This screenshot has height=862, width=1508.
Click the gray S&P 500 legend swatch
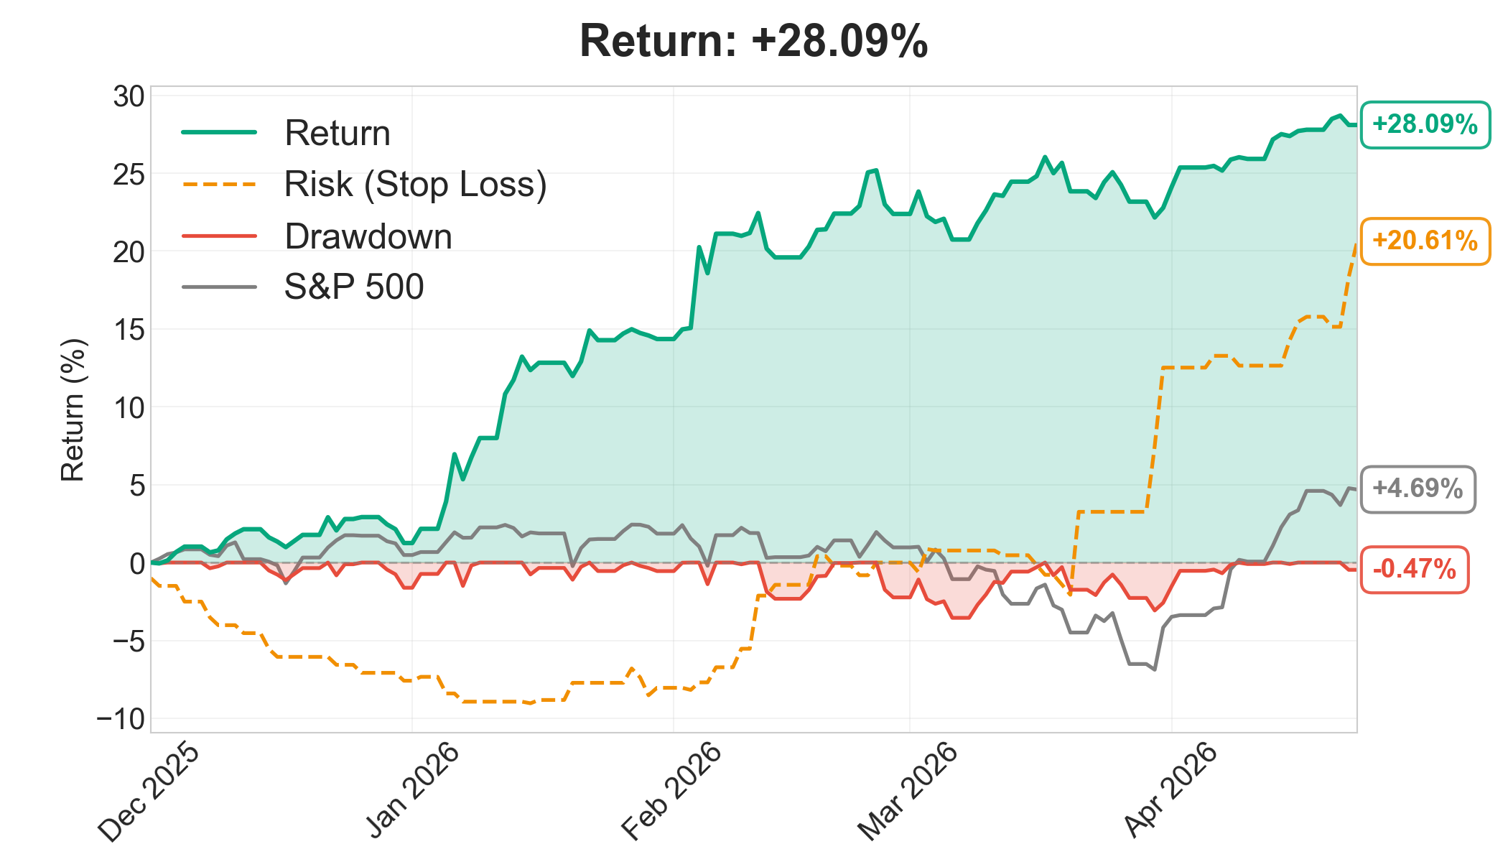pos(219,287)
